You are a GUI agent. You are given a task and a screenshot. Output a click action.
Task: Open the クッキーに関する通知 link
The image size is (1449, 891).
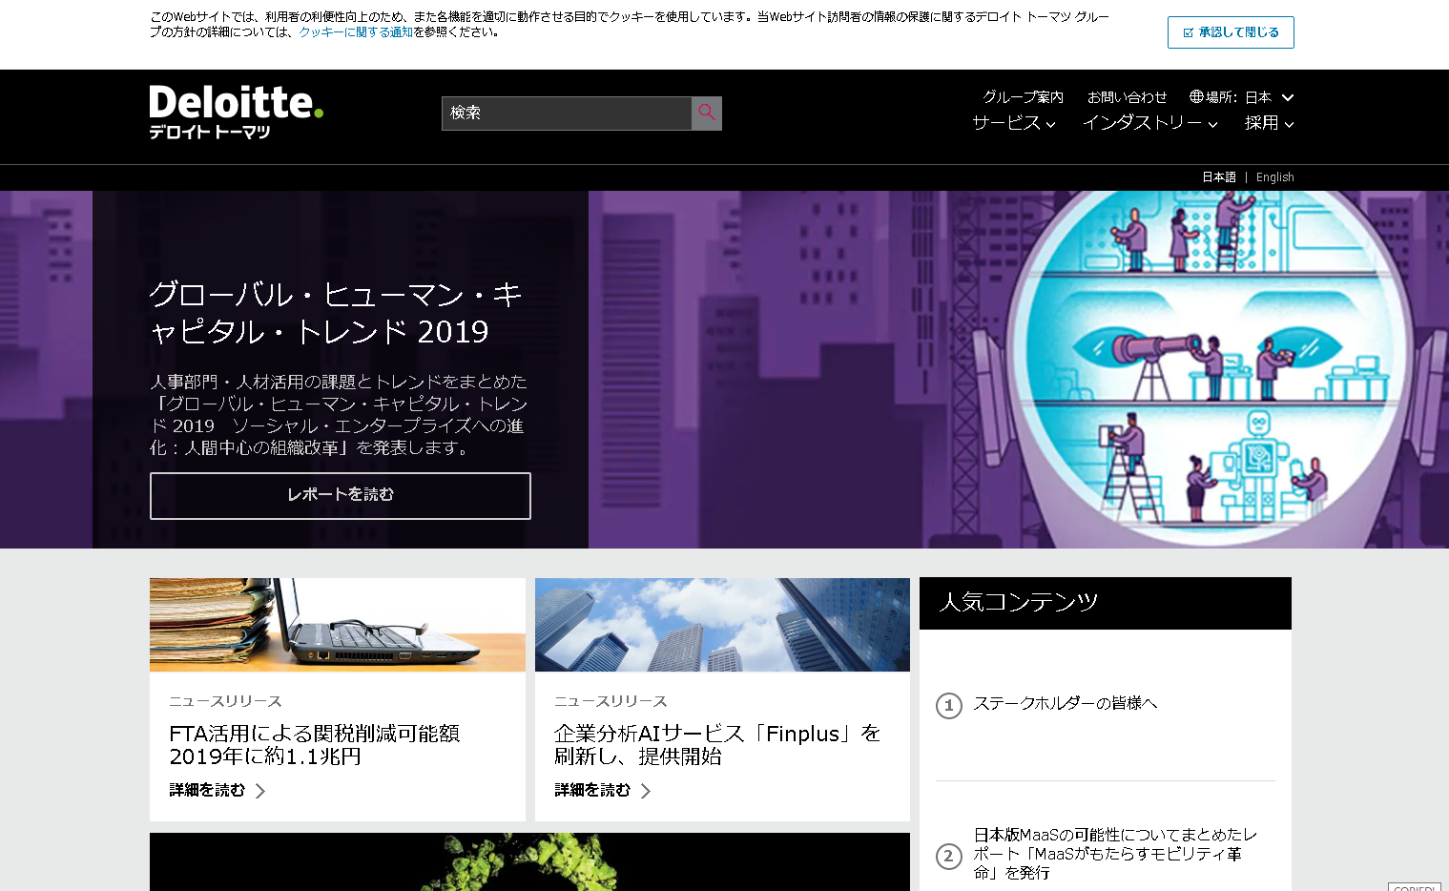356,32
